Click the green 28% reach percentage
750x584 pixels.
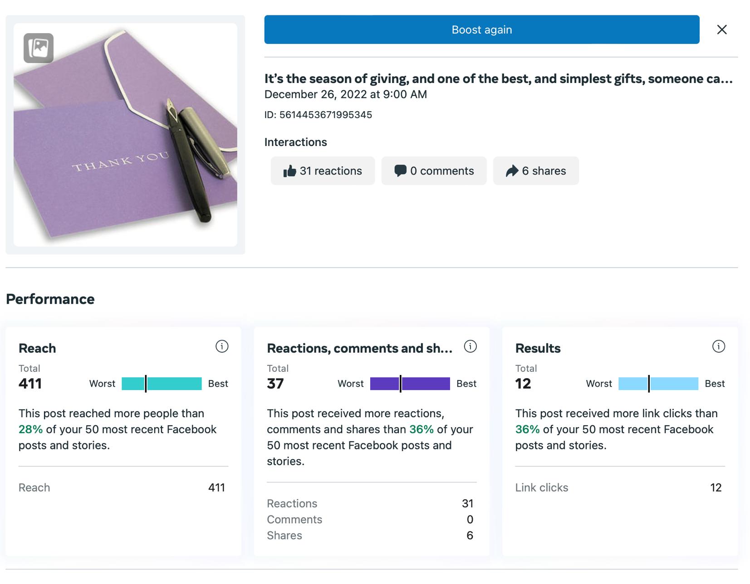coord(30,429)
